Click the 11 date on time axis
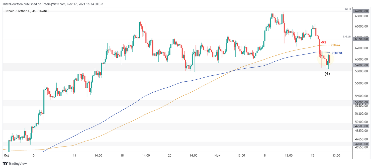Viewport: 373px width, 168px height. coord(74,156)
